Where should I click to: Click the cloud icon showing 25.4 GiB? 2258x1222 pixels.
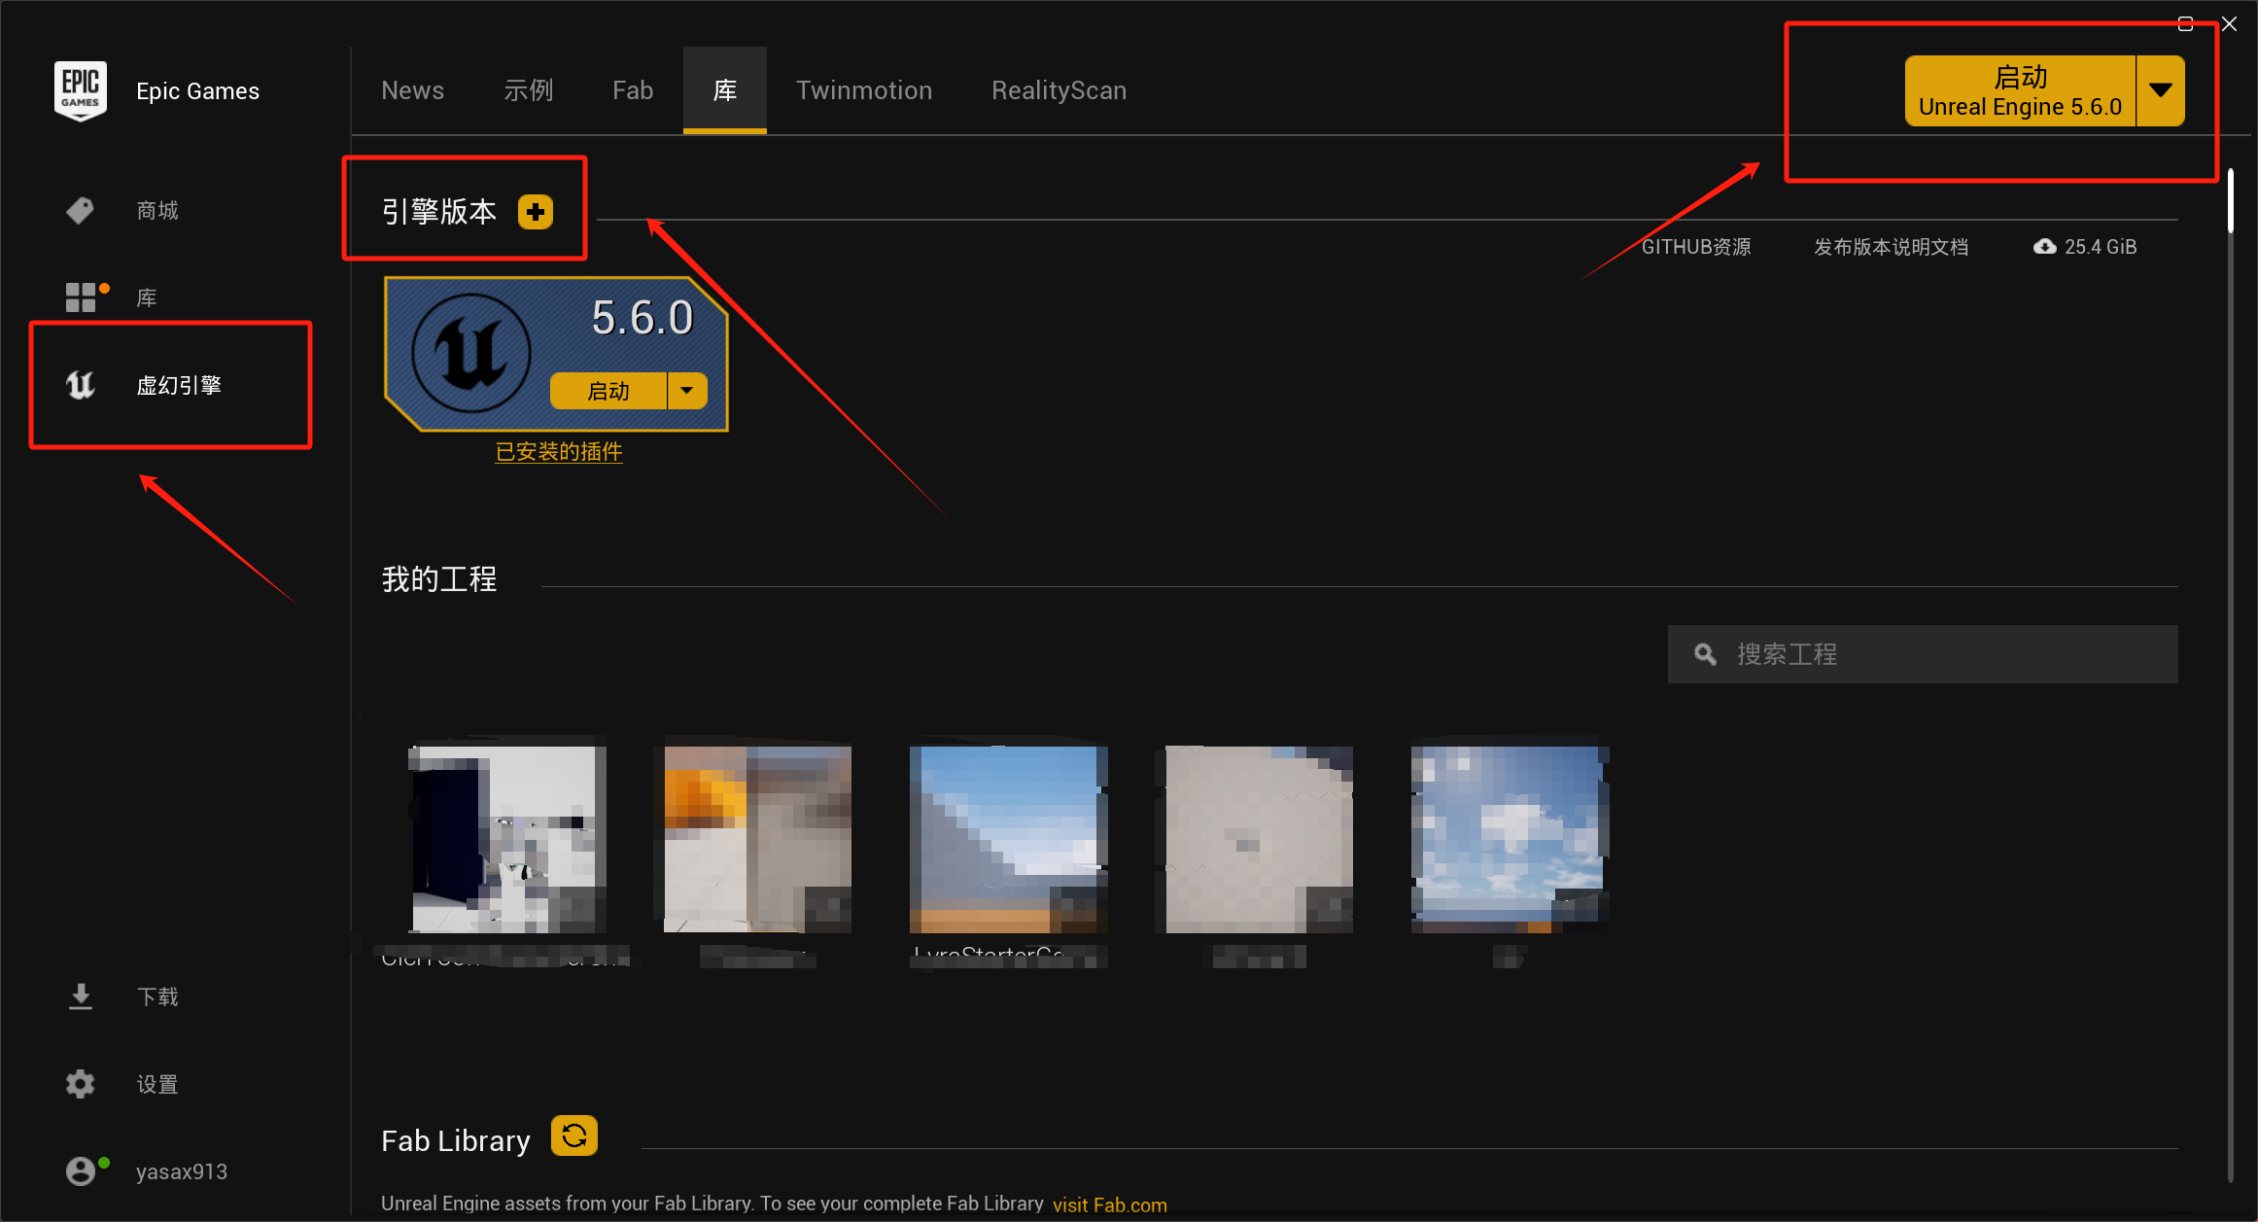(2044, 246)
